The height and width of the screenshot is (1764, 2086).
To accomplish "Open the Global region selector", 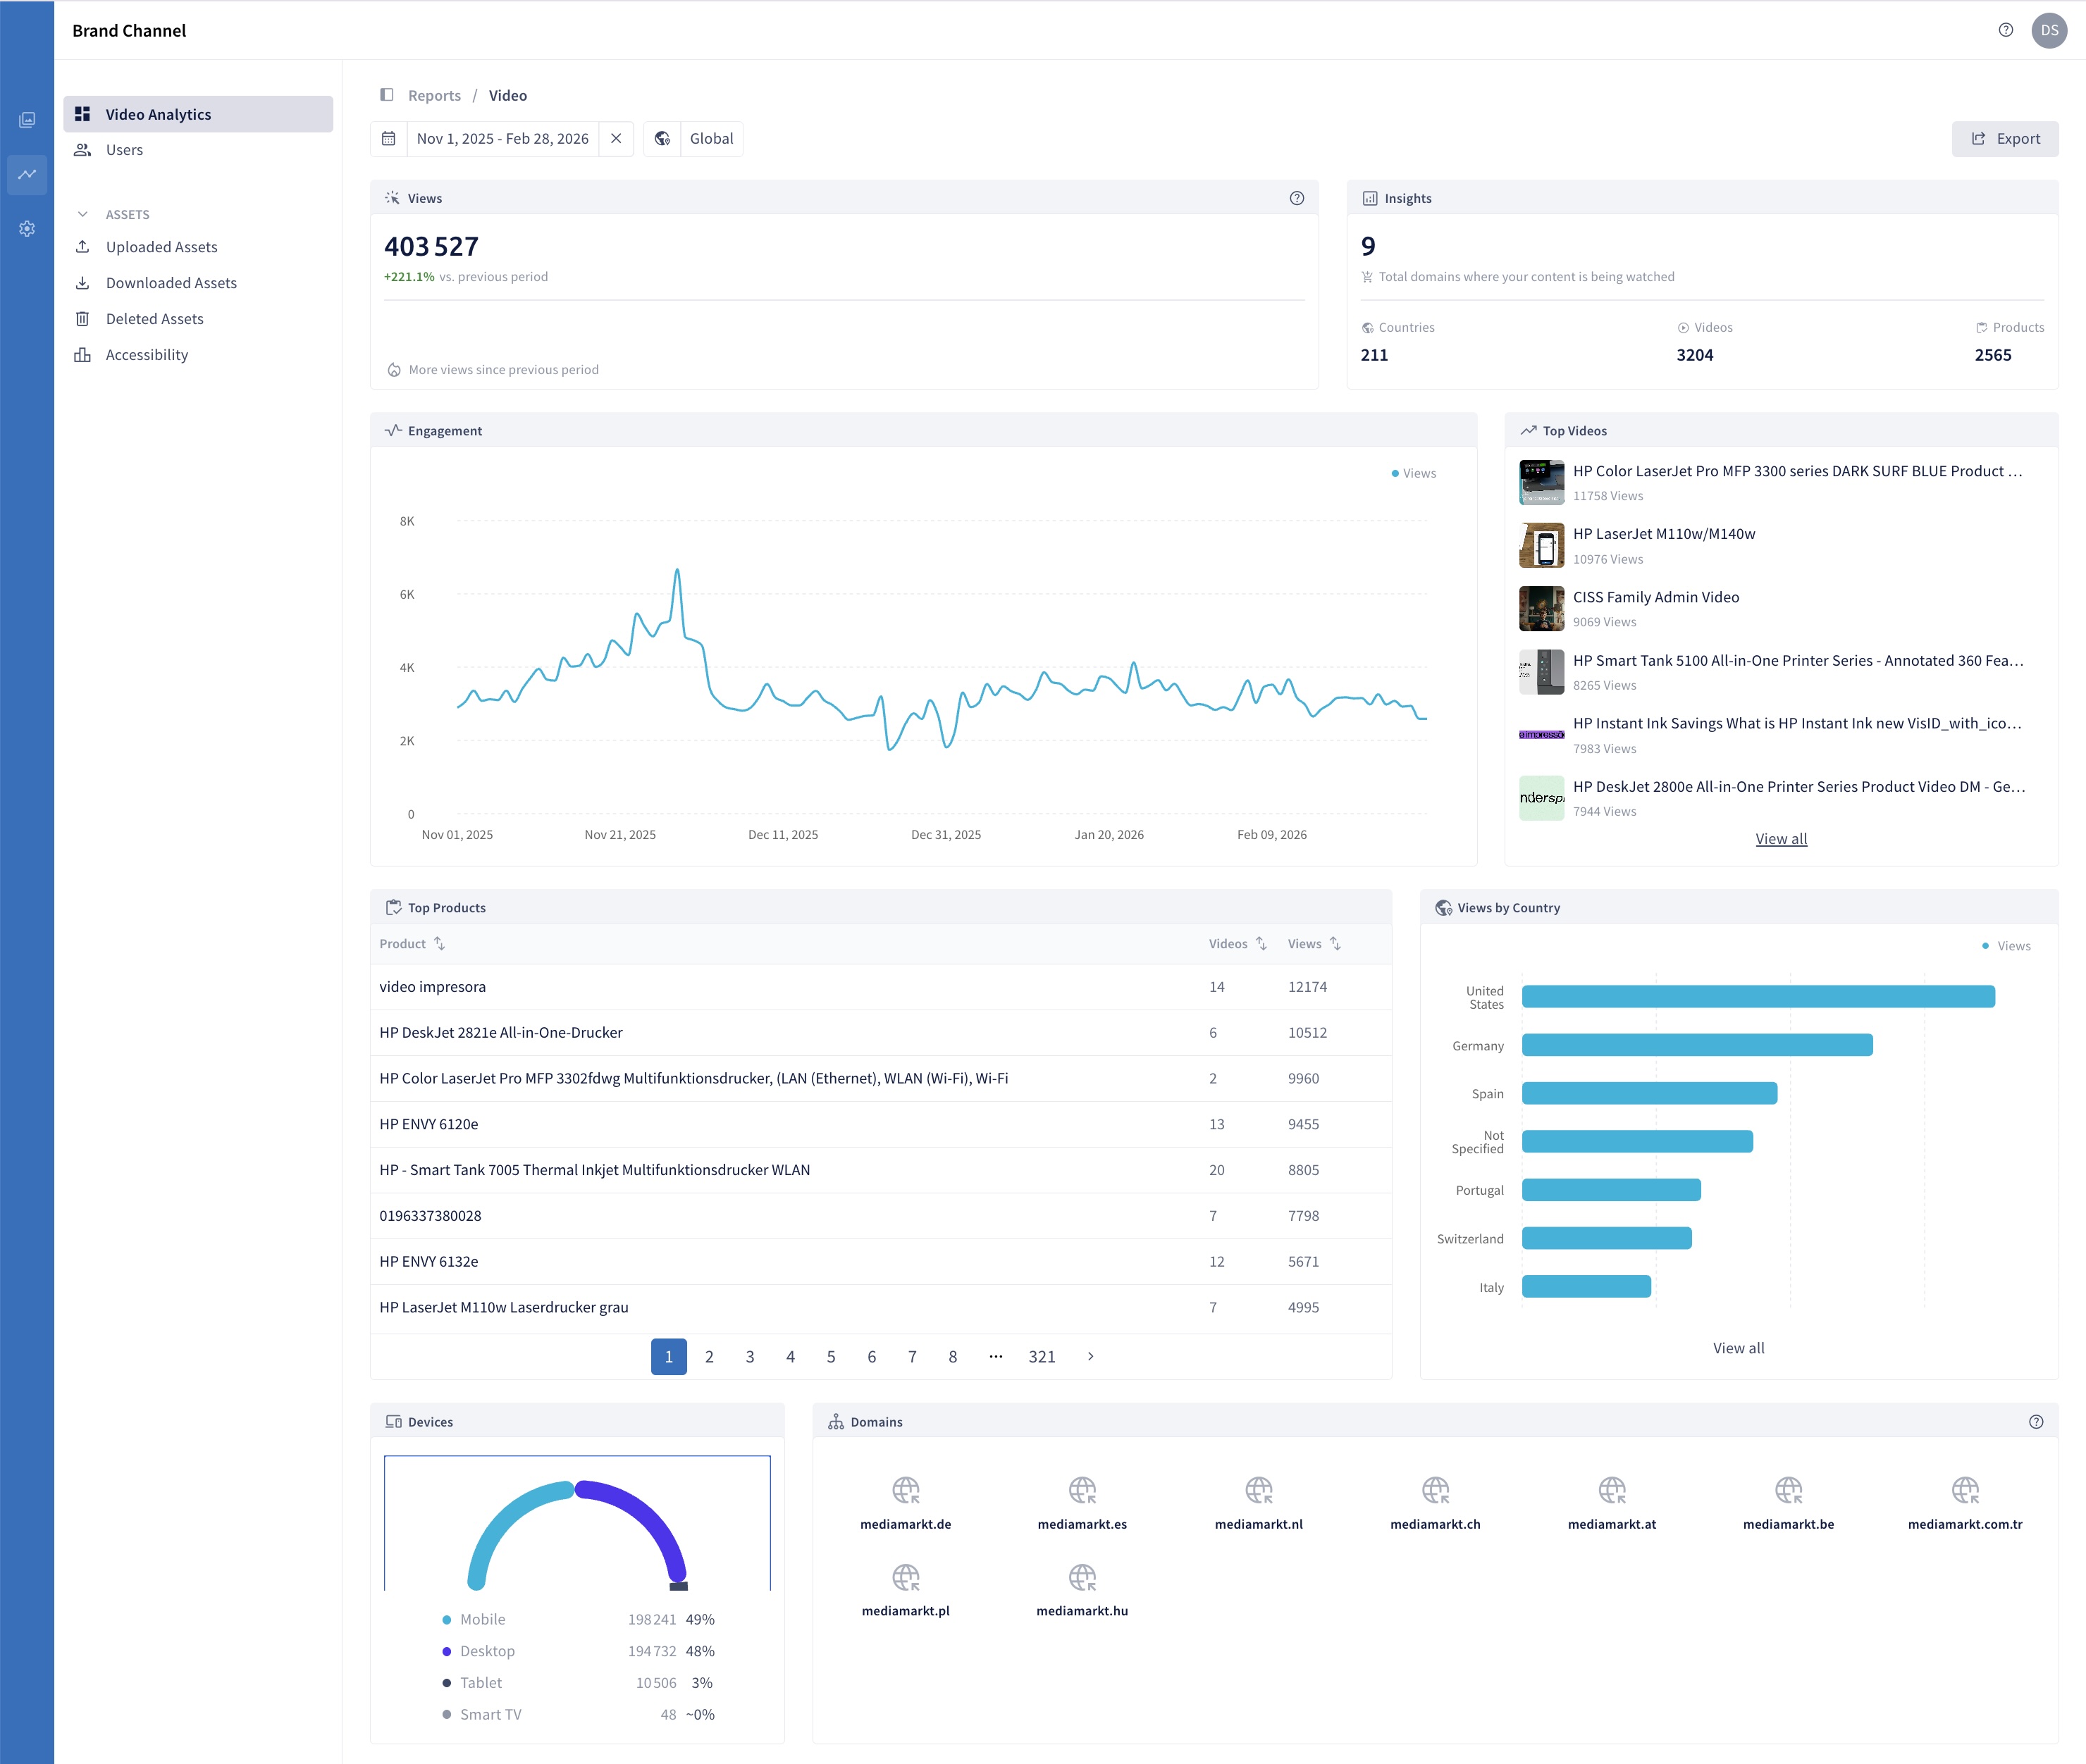I will [693, 139].
